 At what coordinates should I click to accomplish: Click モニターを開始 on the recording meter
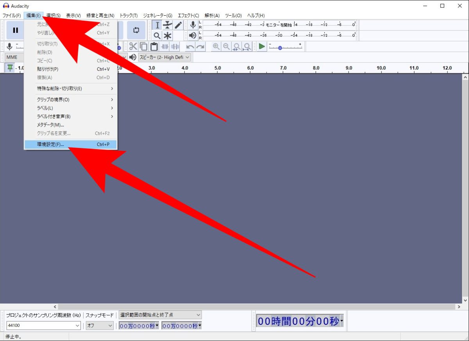[x=279, y=25]
